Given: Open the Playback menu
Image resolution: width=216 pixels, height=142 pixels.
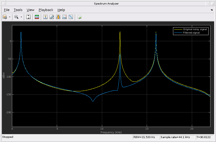Looking at the screenshot, I should coord(46,10).
